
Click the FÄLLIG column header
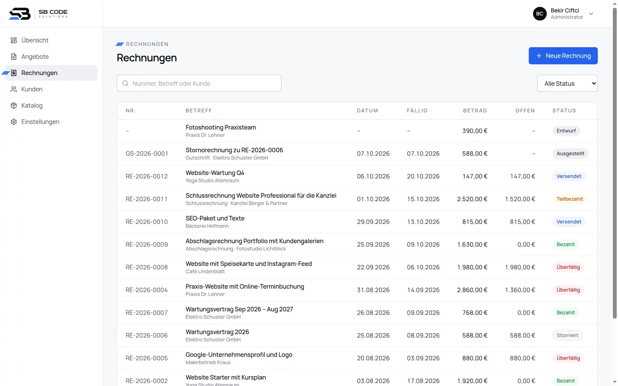pyautogui.click(x=417, y=111)
